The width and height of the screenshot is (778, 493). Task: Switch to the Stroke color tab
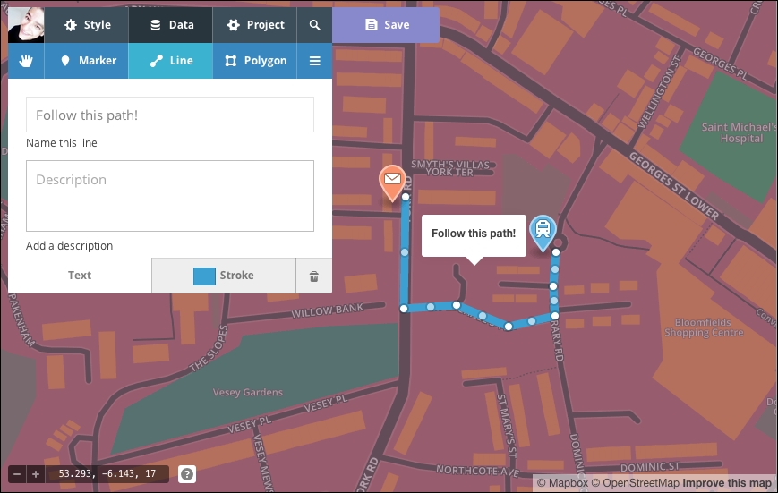click(224, 276)
